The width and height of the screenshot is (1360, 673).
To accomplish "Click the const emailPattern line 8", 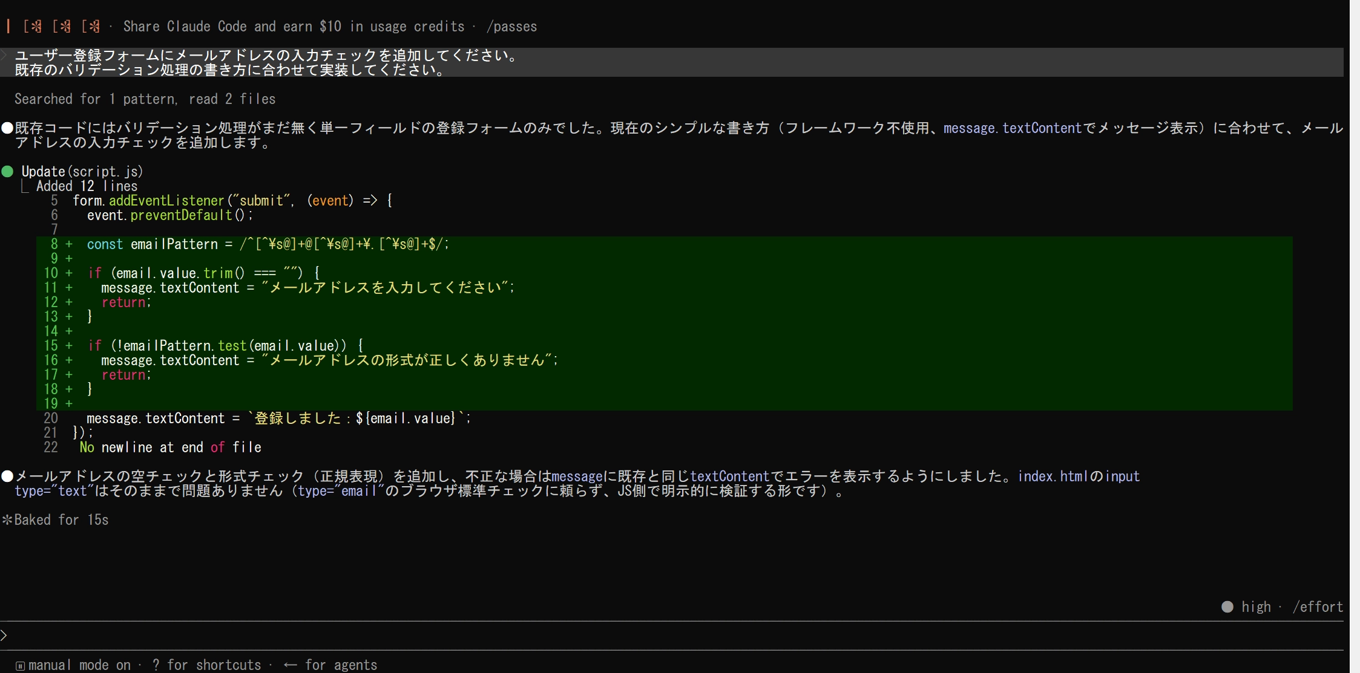I will point(268,244).
